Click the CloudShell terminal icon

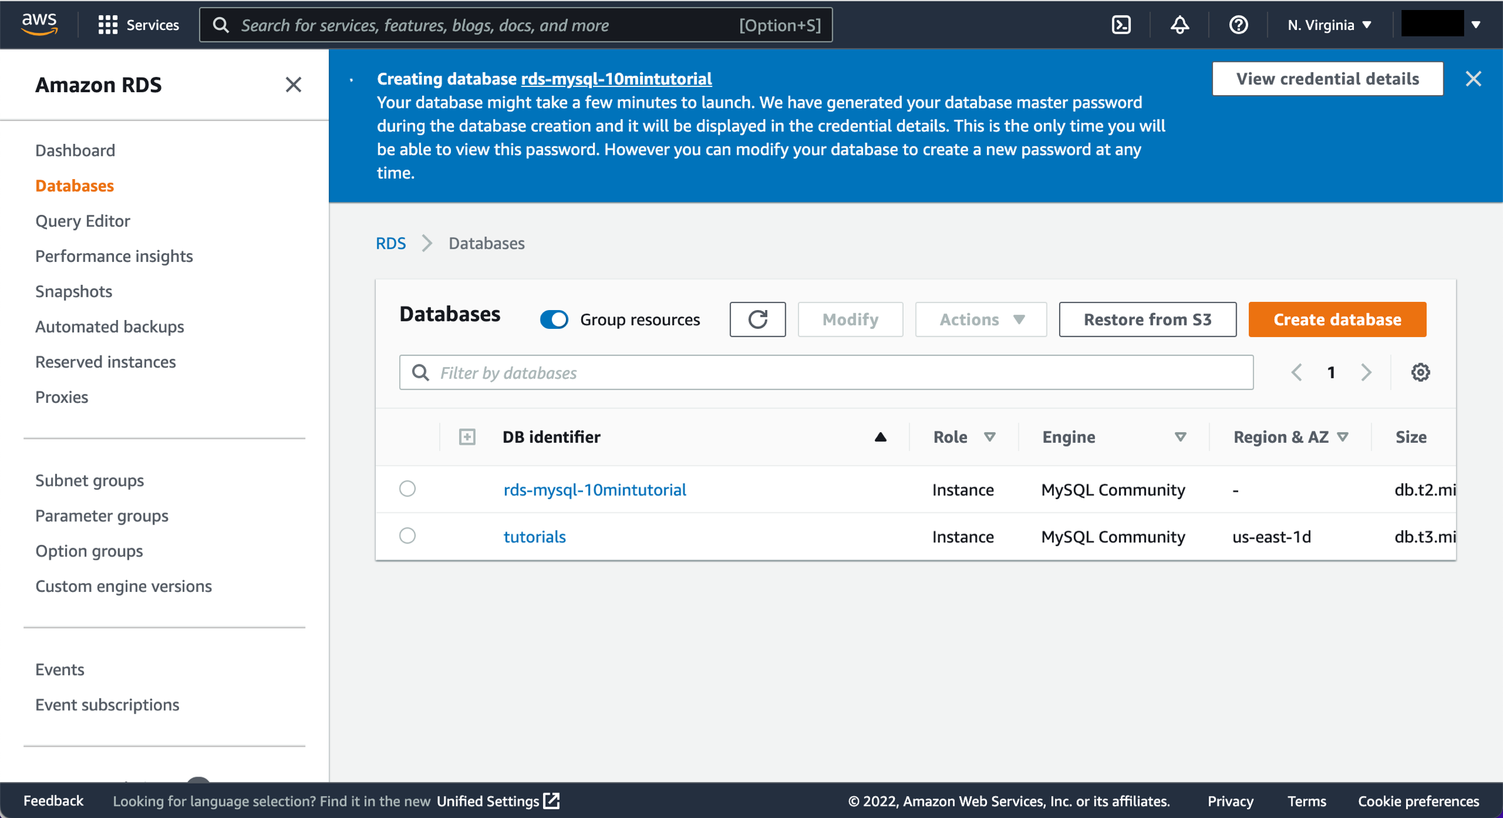tap(1122, 25)
